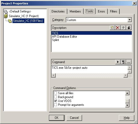
Task: Select the Default Settings tree icon
Action: click(x=6, y=11)
